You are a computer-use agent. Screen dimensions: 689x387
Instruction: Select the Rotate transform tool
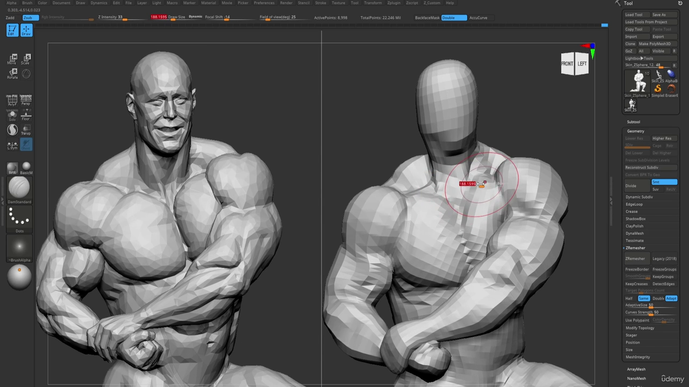[x=12, y=74]
